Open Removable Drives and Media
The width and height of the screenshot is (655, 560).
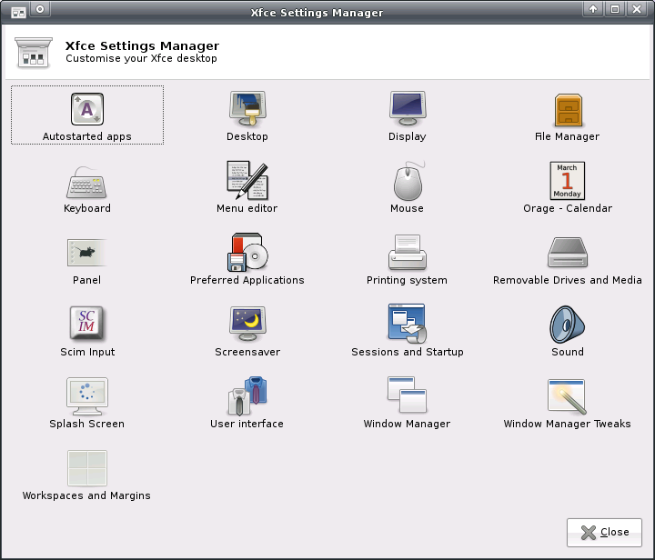(568, 259)
